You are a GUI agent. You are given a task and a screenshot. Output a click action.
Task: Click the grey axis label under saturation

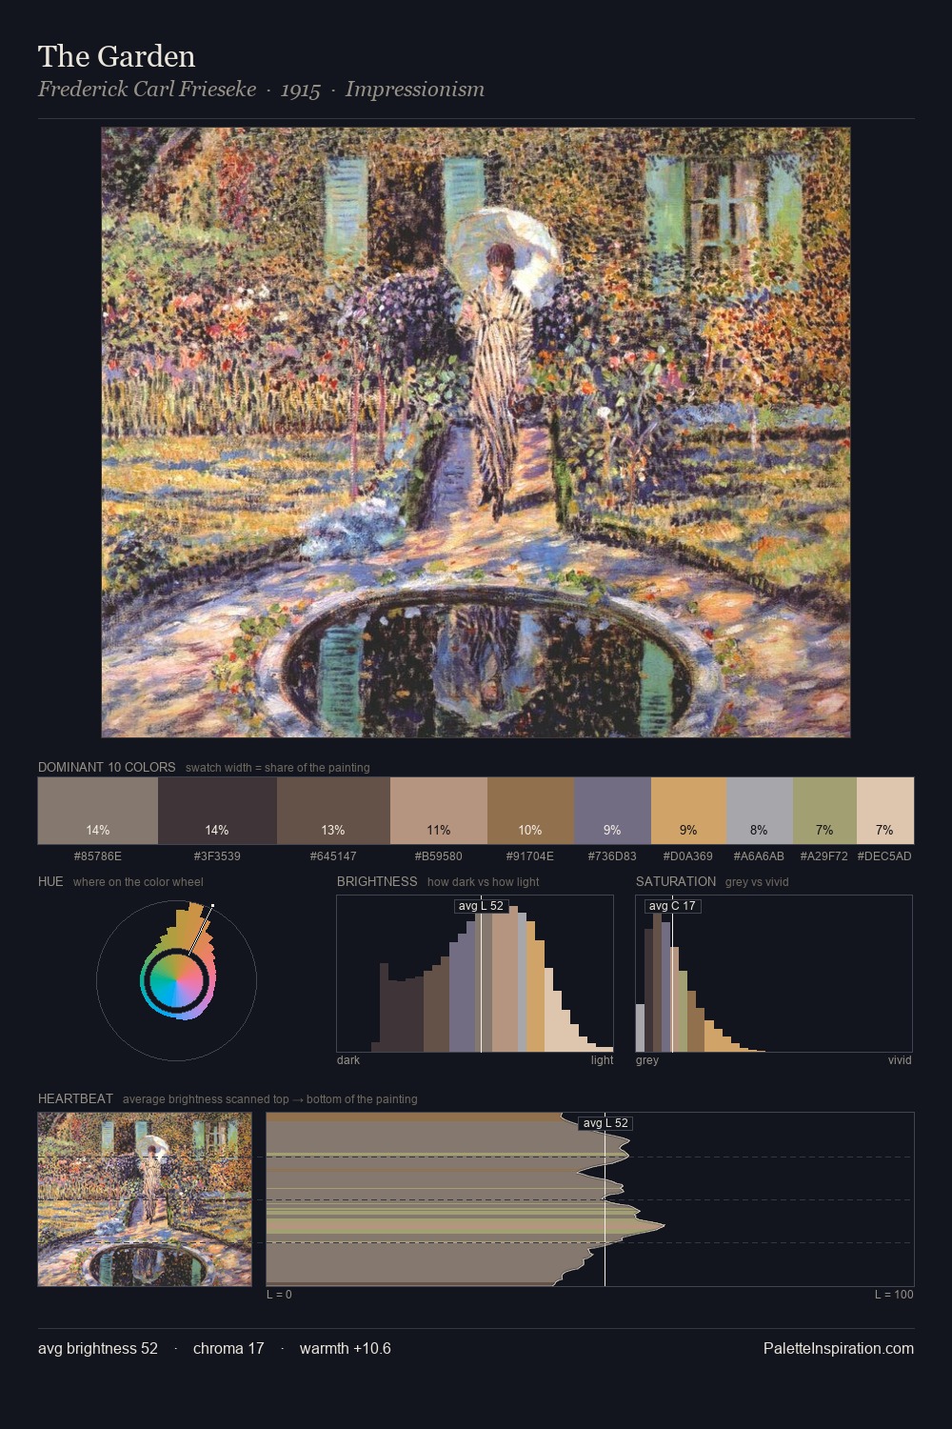[647, 1059]
